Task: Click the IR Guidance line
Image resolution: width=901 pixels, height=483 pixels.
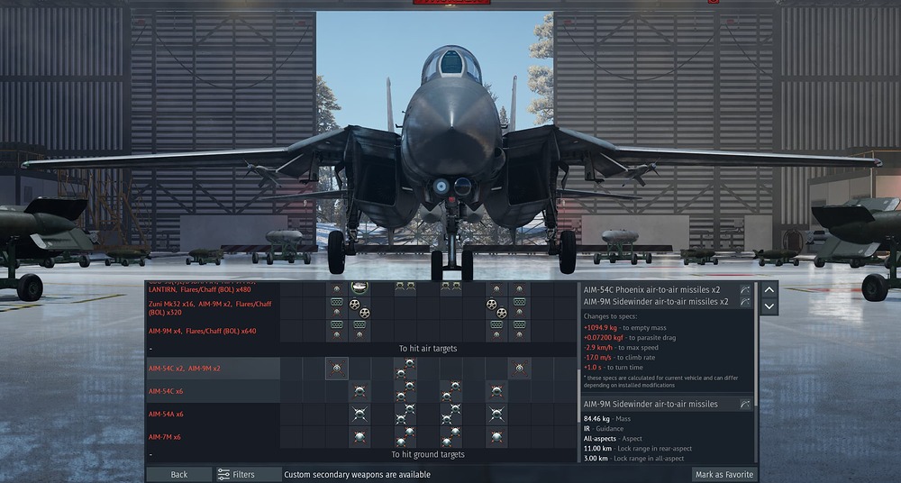Action: 604,428
